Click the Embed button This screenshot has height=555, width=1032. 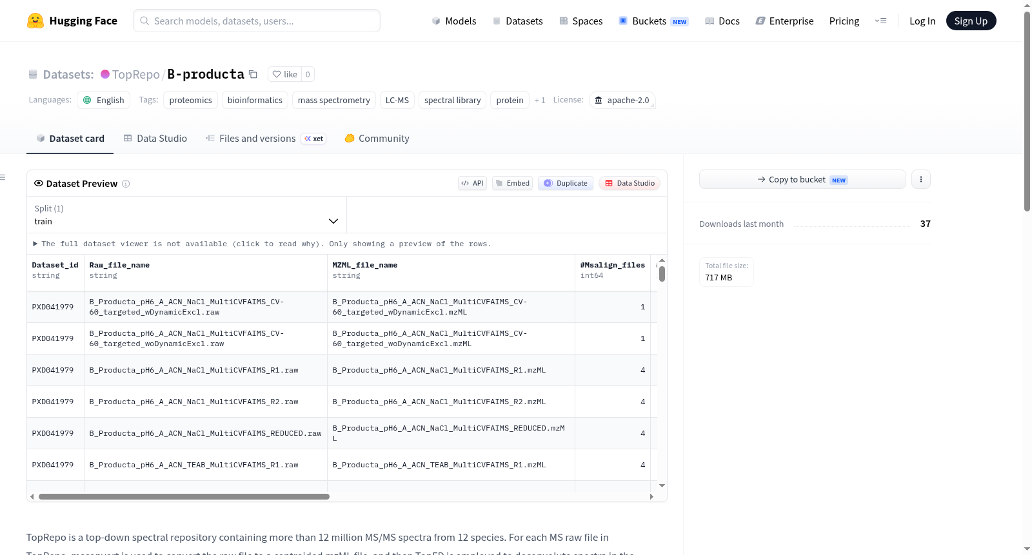[513, 183]
